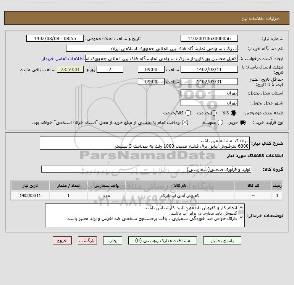Viewport: 294px width, 285px height.
Task: Click the خروج exit button
Action: (x=62, y=241)
